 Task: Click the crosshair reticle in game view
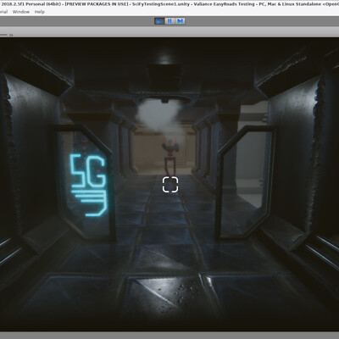[x=170, y=185]
